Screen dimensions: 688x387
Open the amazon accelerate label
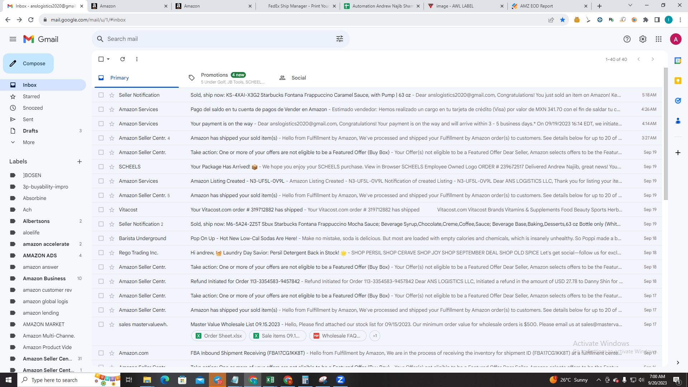[x=43, y=244]
